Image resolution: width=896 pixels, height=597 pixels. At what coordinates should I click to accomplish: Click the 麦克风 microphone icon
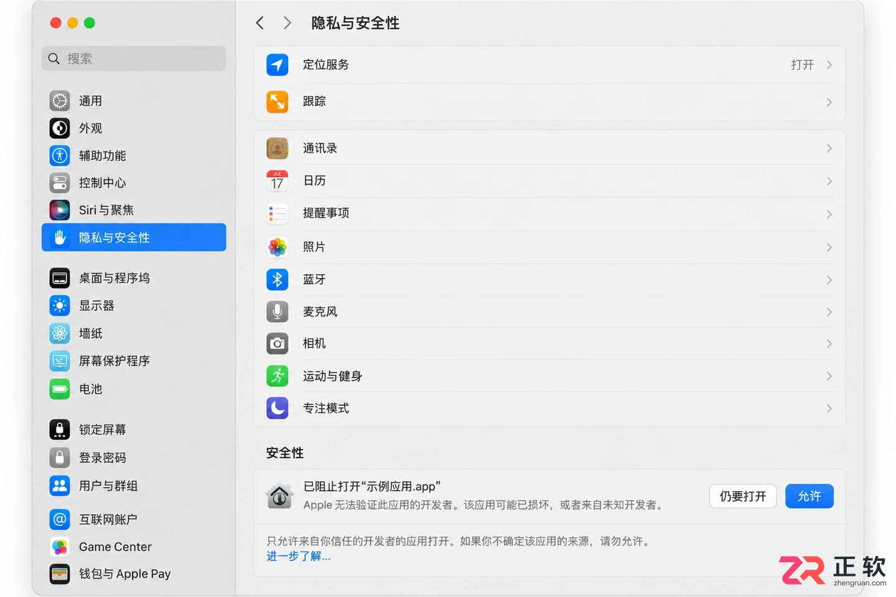tap(277, 312)
